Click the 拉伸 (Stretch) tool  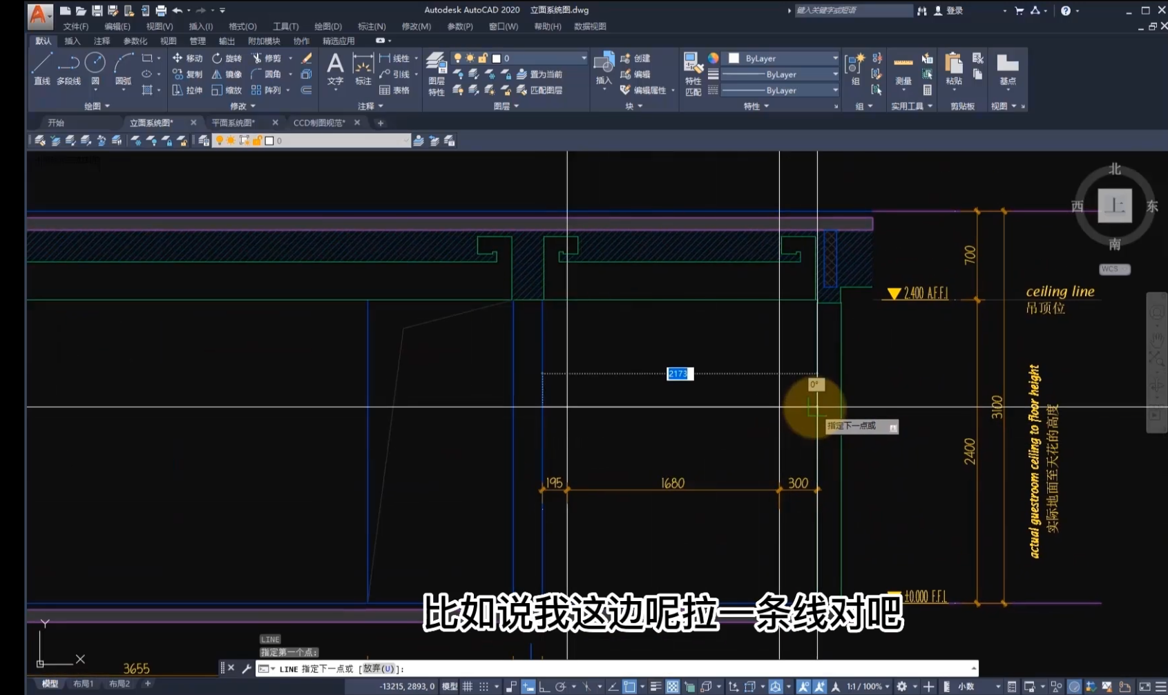point(187,90)
